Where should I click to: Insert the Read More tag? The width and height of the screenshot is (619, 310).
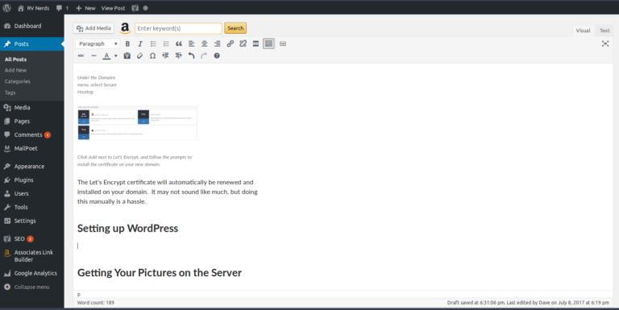pyautogui.click(x=255, y=43)
